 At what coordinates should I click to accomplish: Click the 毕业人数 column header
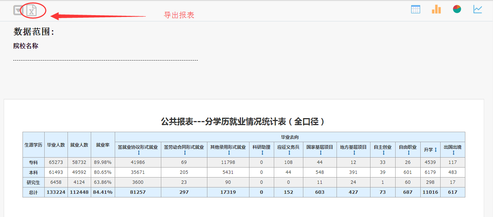[x=56, y=145]
